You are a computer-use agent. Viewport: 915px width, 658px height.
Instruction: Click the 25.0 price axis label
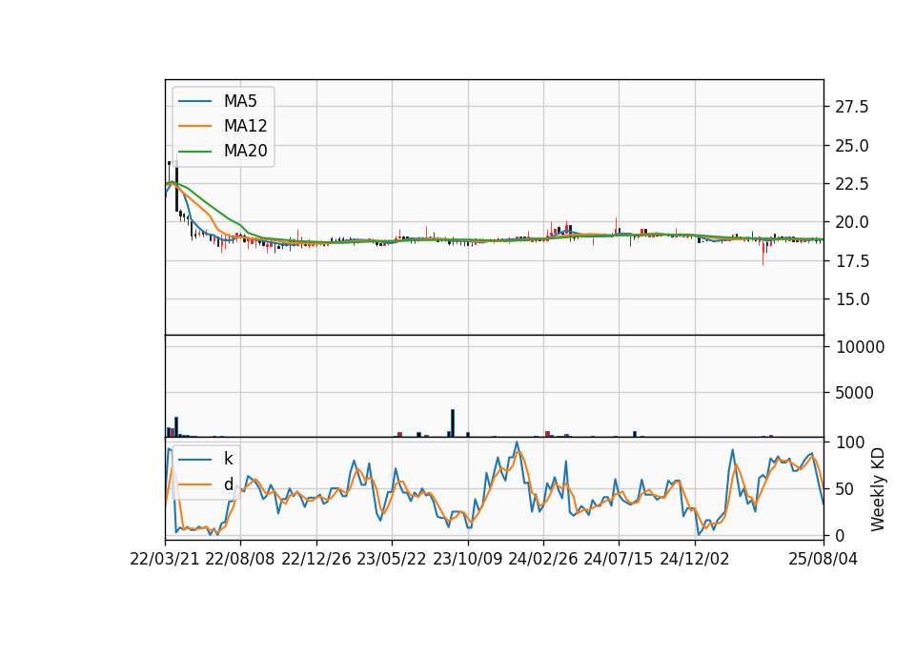tap(852, 145)
